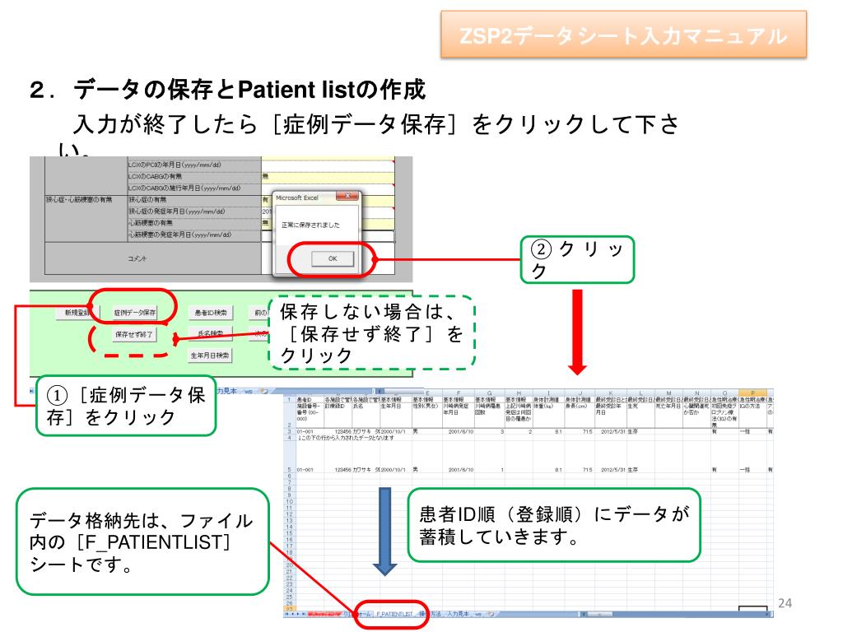Switch to the F_PATIENTLIST sheet tab
Viewport: 843px width, 632px height.
(394, 614)
